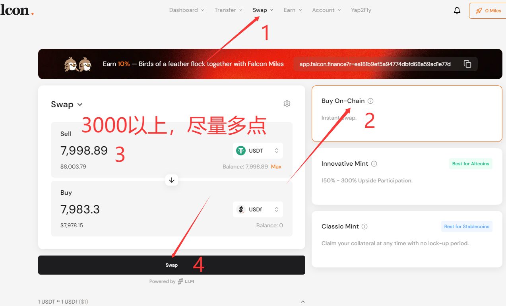Open the Dashboard menu
Image resolution: width=506 pixels, height=306 pixels.
tap(186, 10)
